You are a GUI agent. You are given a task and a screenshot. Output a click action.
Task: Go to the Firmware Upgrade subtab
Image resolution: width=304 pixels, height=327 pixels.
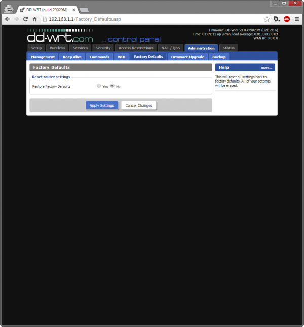click(187, 57)
